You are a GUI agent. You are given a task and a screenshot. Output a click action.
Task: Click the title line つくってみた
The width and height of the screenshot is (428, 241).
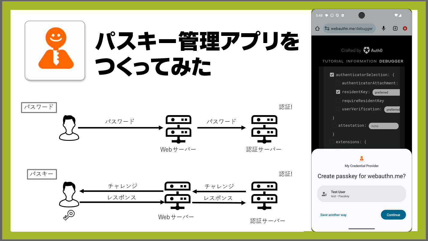pyautogui.click(x=153, y=66)
